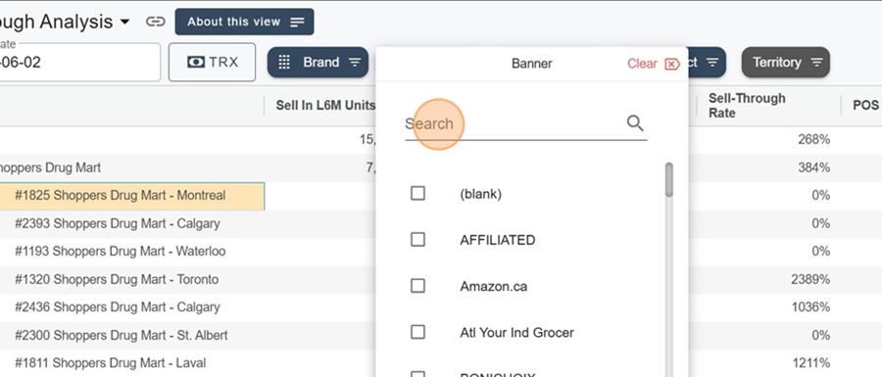The width and height of the screenshot is (882, 377).
Task: Check the Amazon.ca banner option
Action: pos(417,286)
